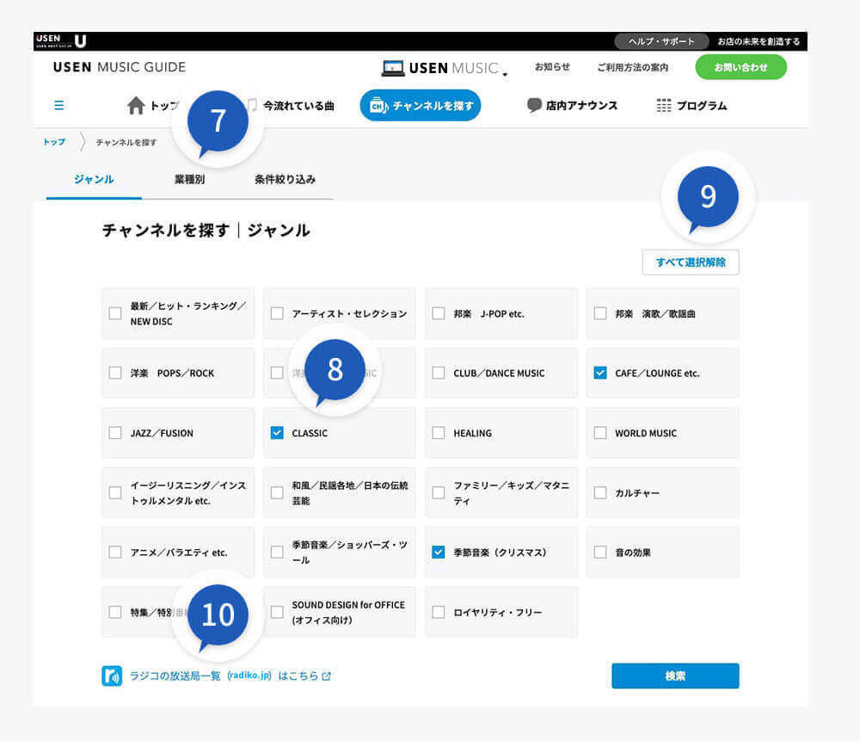Screen dimensions: 860x741
Task: Uncheck the CLASSIC genre checkbox
Action: click(x=277, y=433)
